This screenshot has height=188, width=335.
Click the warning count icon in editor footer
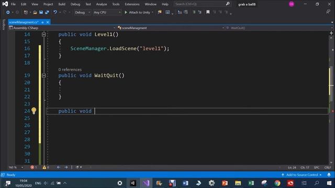point(44,167)
